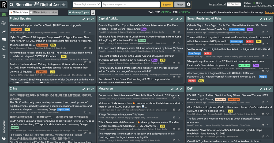Show Similar for the Bybit Blog Waves story
274x143 pixels.
[x=61, y=48]
